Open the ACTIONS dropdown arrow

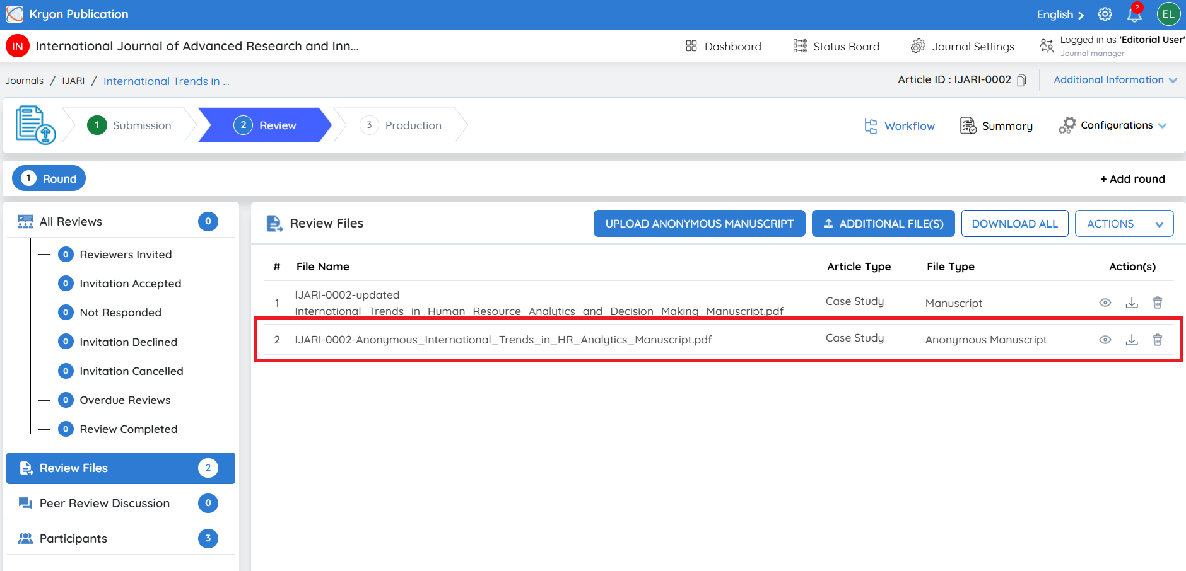[1160, 224]
